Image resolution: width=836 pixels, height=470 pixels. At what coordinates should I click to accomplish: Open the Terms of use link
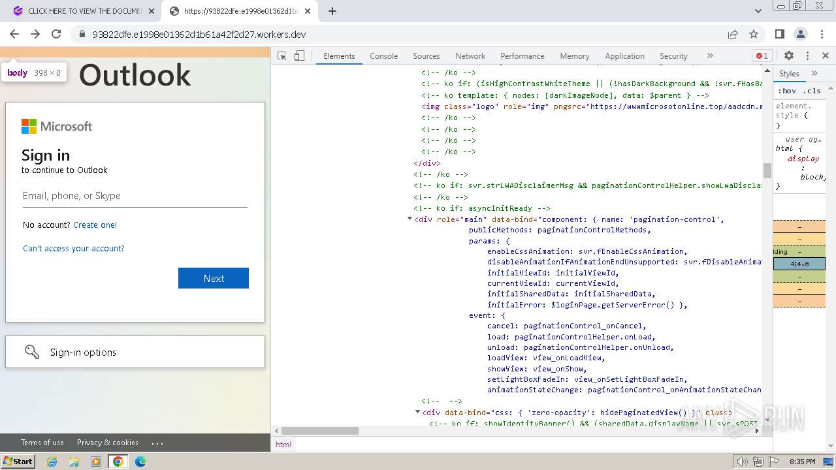point(42,443)
